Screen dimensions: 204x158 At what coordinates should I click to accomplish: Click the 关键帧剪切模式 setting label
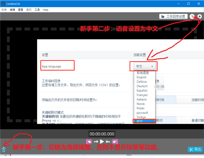53,112
